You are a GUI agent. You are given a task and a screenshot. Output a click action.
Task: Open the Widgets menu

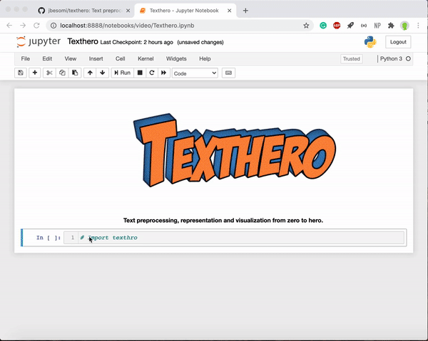176,58
